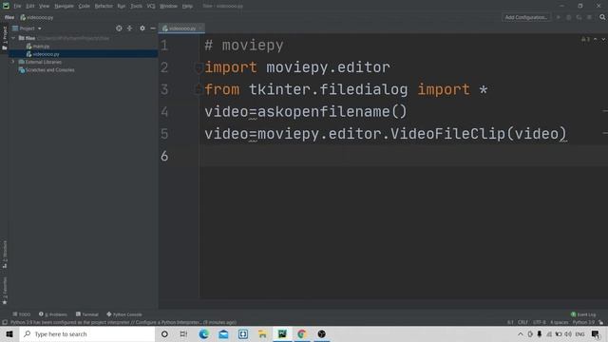Open the Code menu

point(85,6)
